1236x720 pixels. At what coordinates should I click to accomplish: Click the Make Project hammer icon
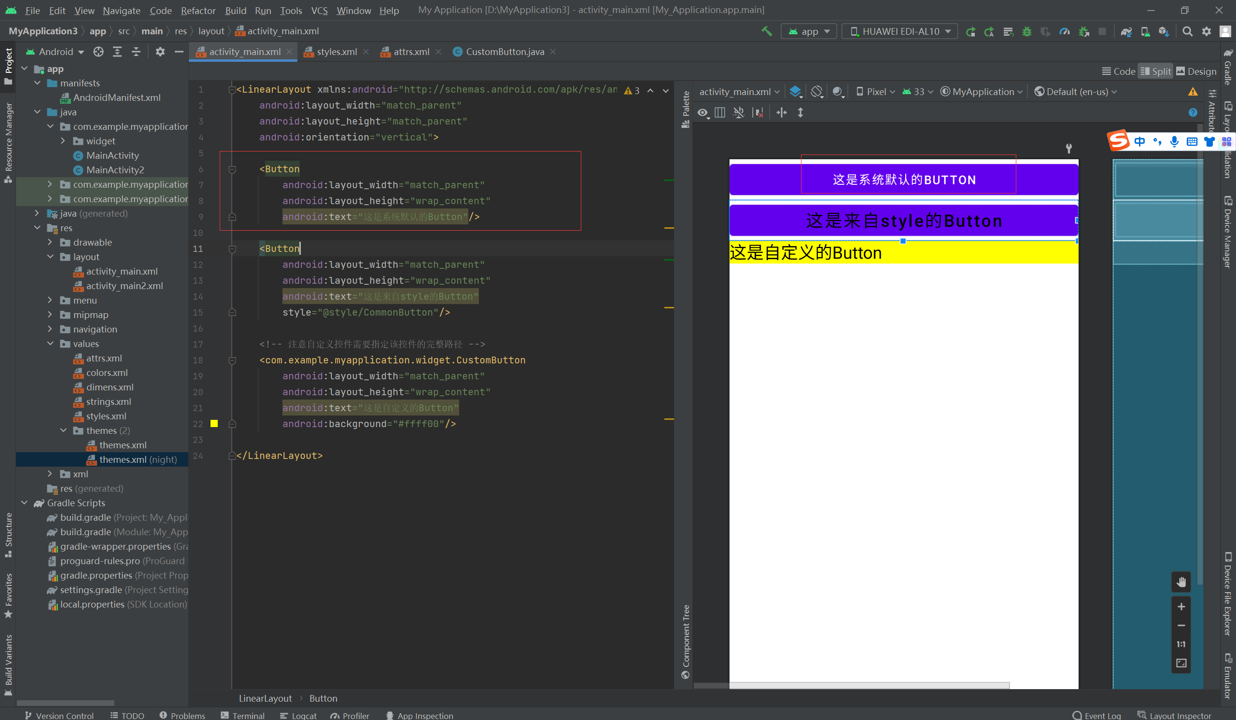pyautogui.click(x=767, y=31)
